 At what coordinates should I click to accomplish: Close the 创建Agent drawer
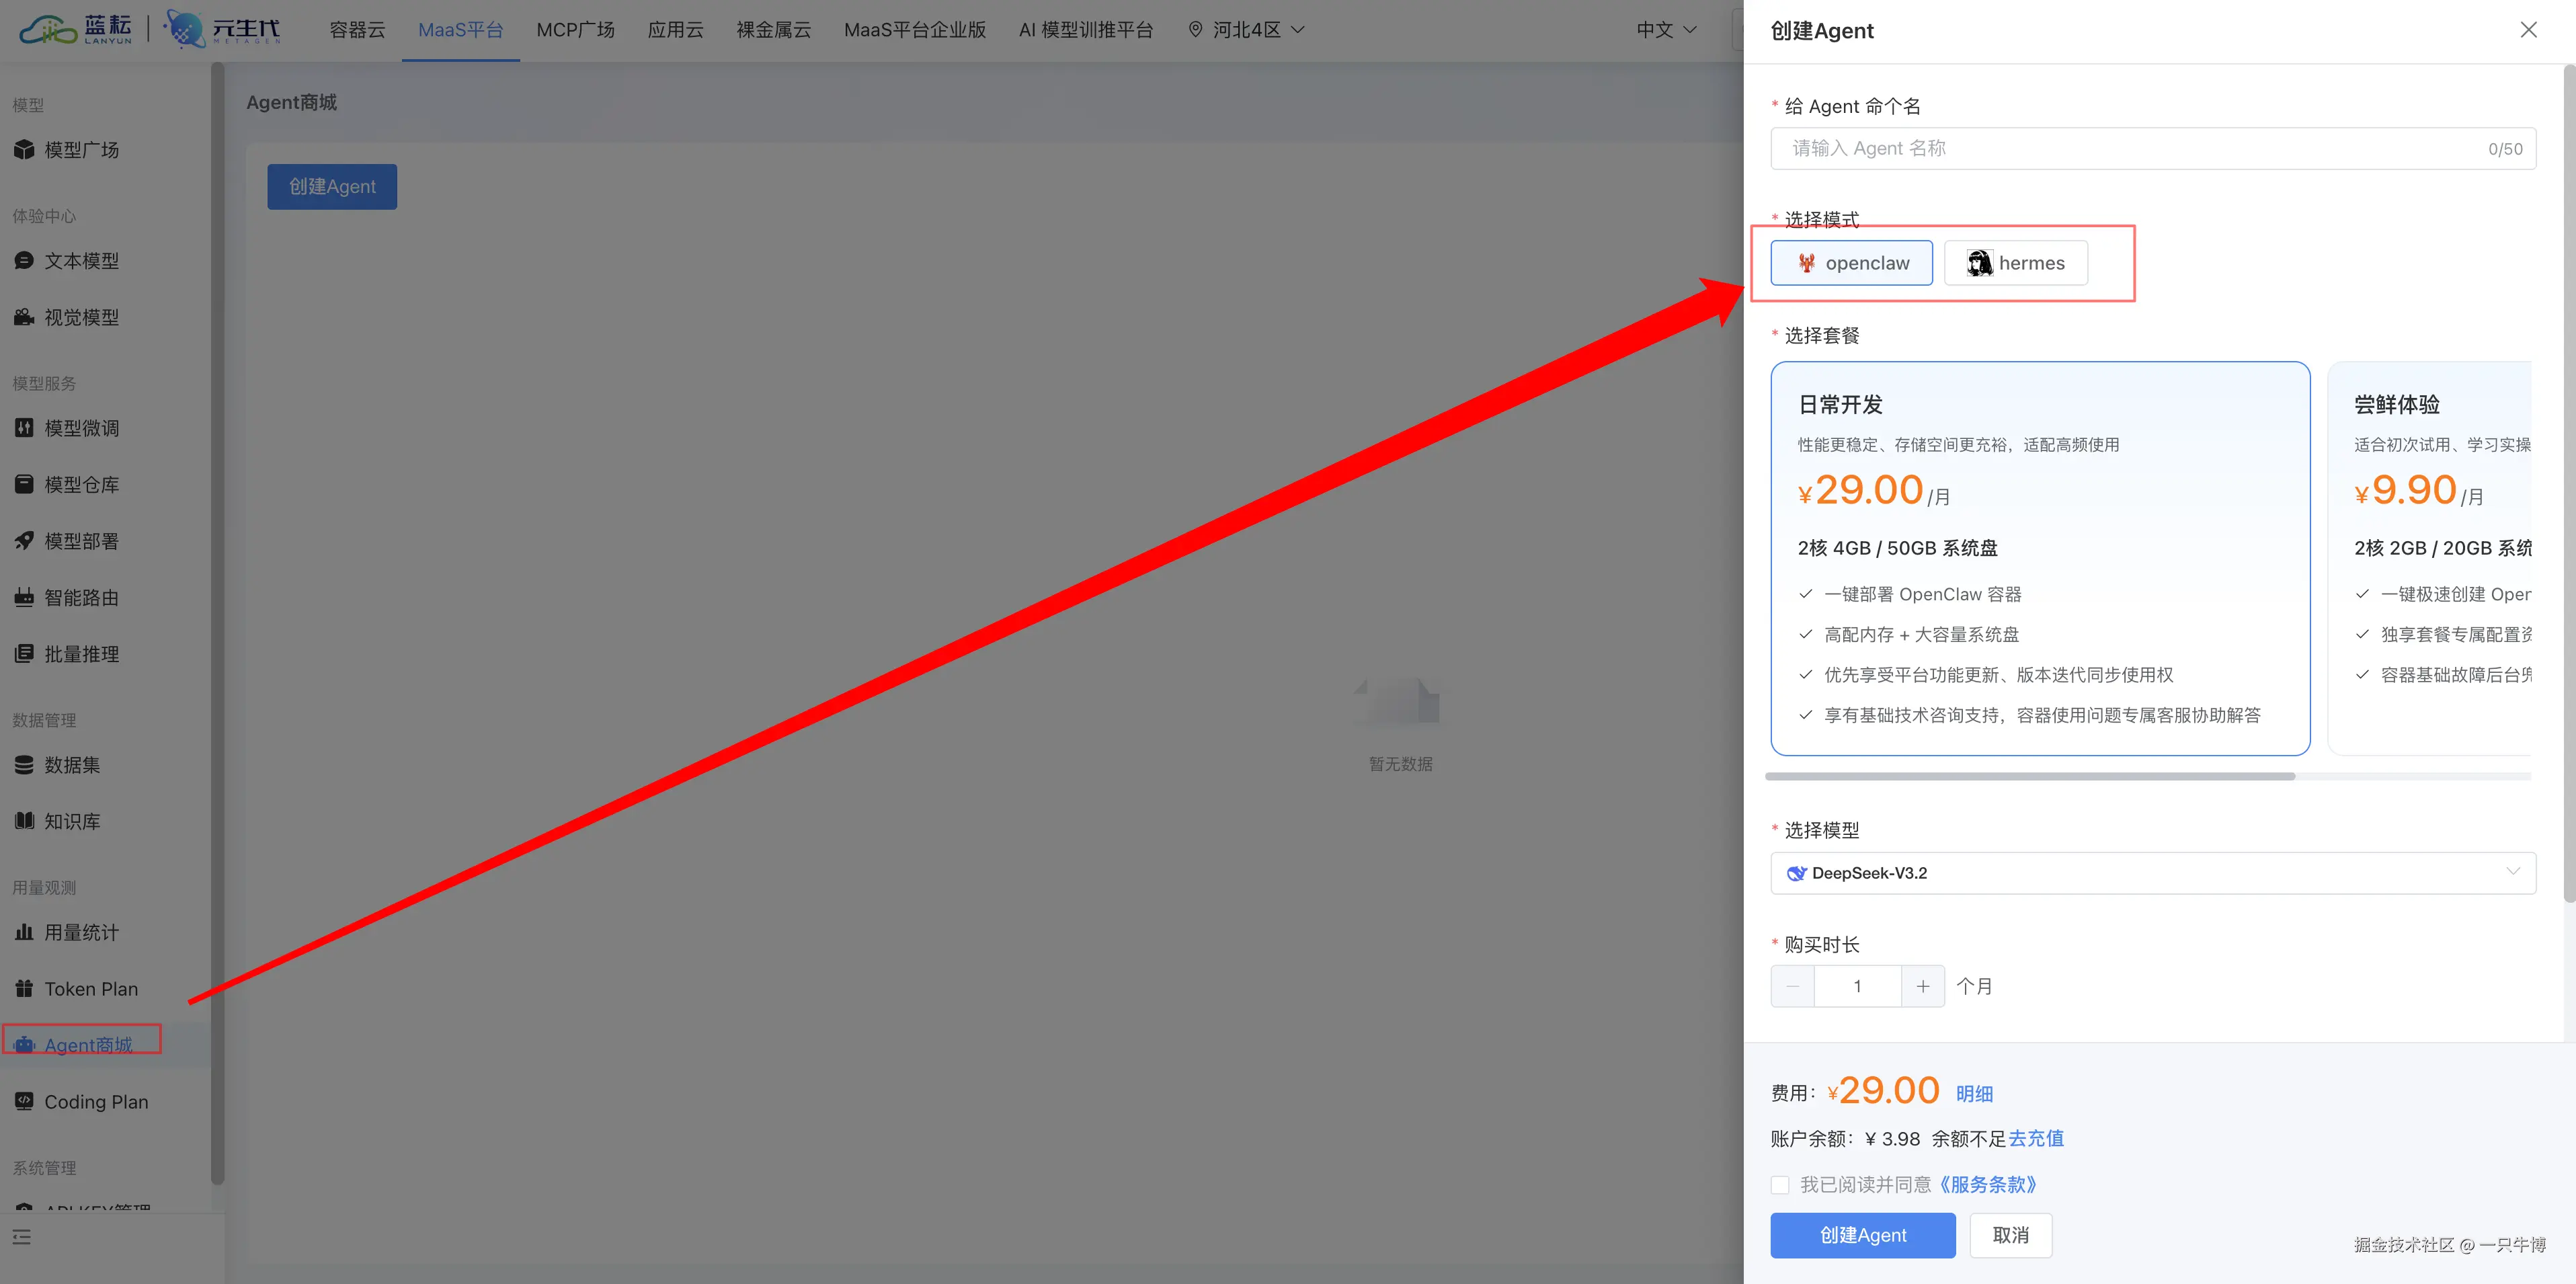click(2528, 30)
